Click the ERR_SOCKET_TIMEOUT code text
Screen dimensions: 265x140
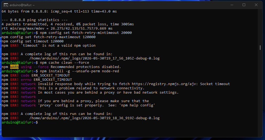coord(50,75)
